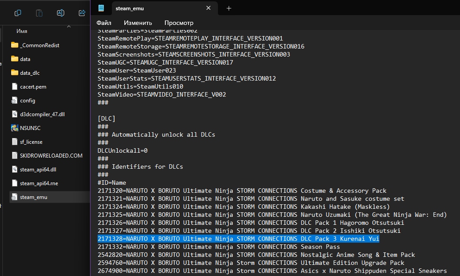Select the data_dlc folder name

[30, 73]
